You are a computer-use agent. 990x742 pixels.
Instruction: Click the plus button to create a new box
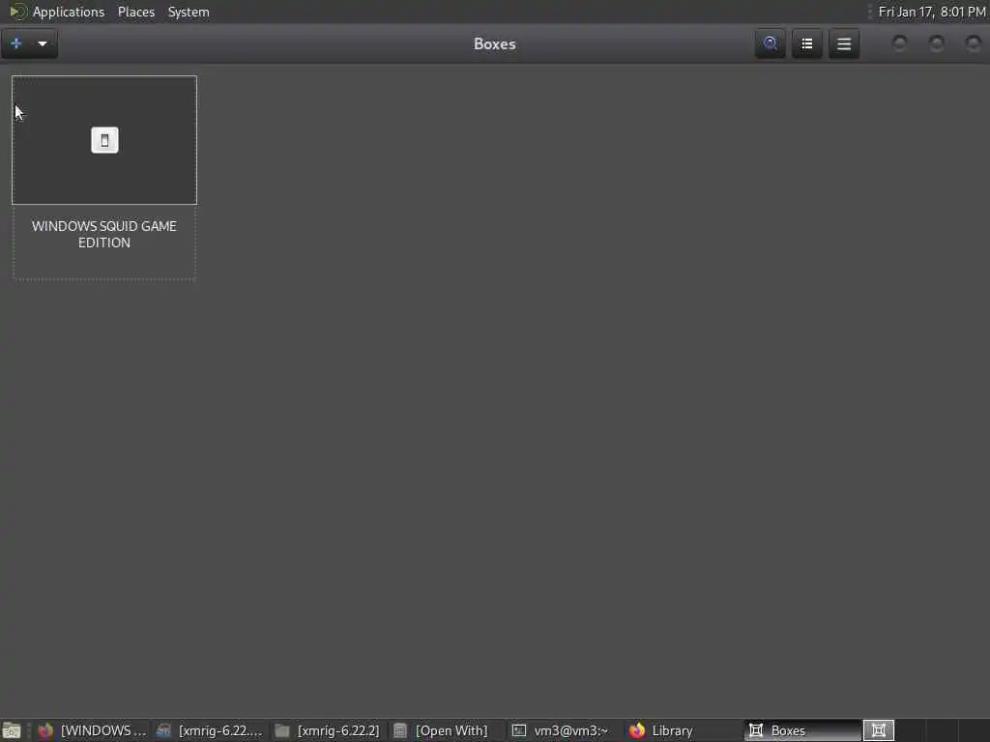(16, 43)
